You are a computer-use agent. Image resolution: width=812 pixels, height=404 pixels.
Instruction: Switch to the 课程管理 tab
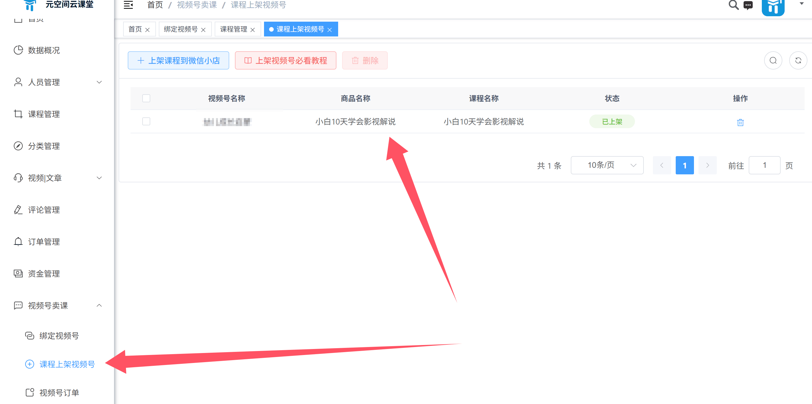click(x=234, y=29)
